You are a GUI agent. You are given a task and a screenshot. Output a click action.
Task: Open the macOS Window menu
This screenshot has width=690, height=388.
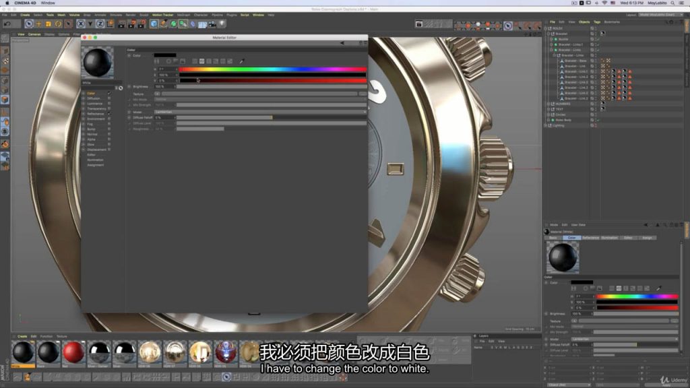pos(48,3)
